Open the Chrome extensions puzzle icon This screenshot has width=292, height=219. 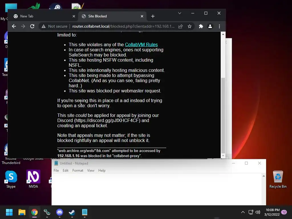click(201, 26)
